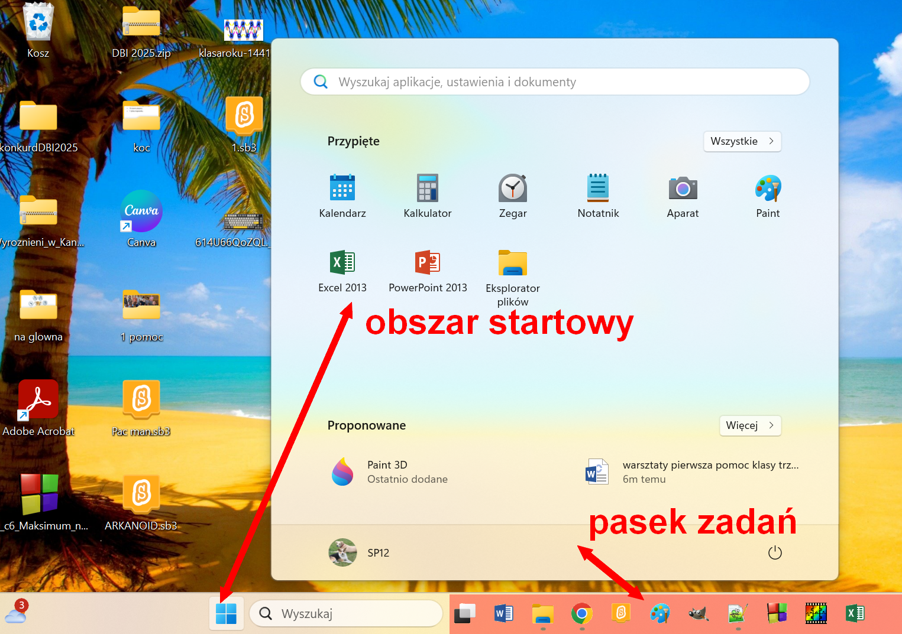The image size is (902, 634).
Task: Expand Więcej recommended items
Action: pos(749,425)
